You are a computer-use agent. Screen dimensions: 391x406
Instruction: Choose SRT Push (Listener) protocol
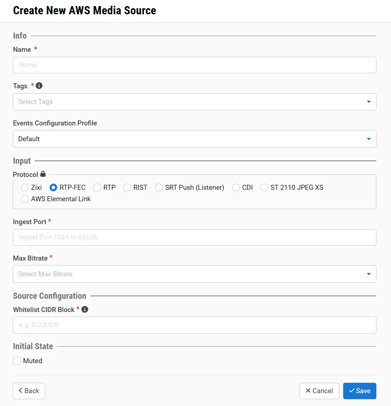[159, 188]
